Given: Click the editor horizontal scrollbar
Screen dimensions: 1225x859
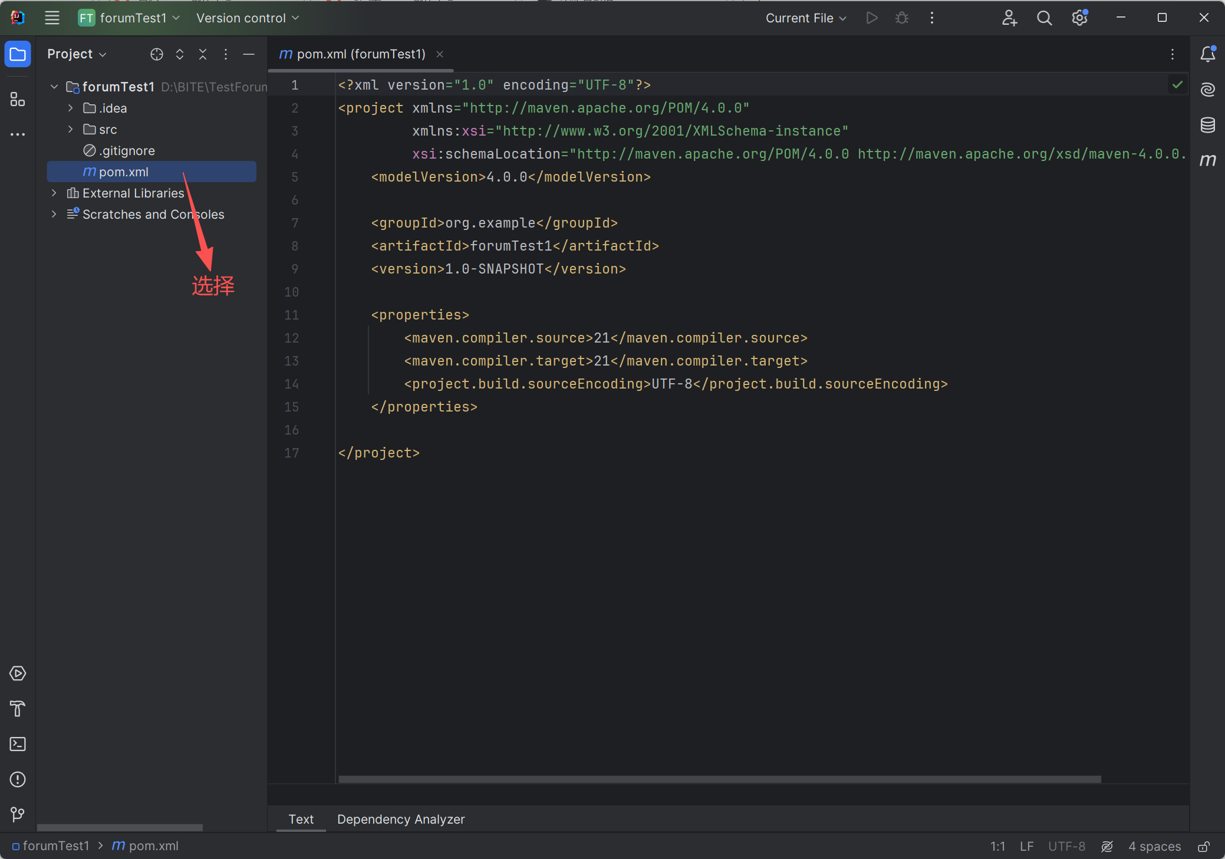Looking at the screenshot, I should (x=719, y=779).
